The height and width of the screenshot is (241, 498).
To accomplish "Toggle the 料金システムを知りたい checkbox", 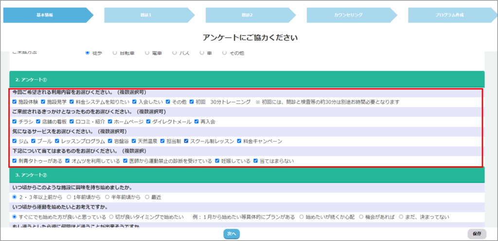I will click(71, 102).
